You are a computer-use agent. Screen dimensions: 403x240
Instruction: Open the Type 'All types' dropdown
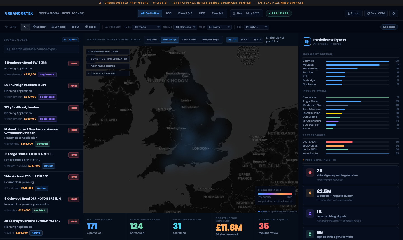pos(147,27)
